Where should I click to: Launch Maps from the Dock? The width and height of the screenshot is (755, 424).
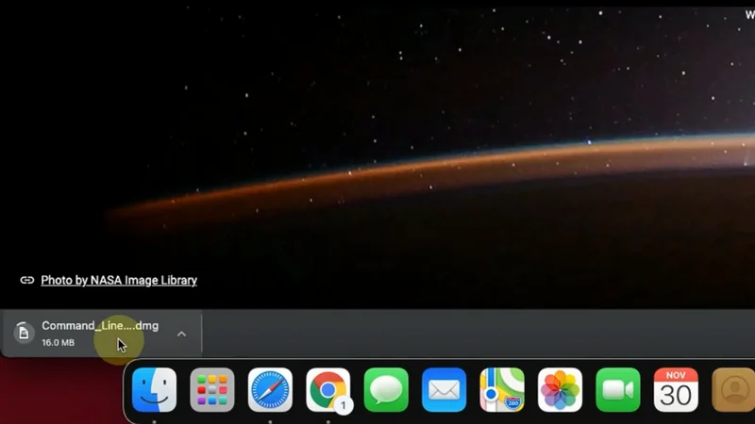pos(502,389)
